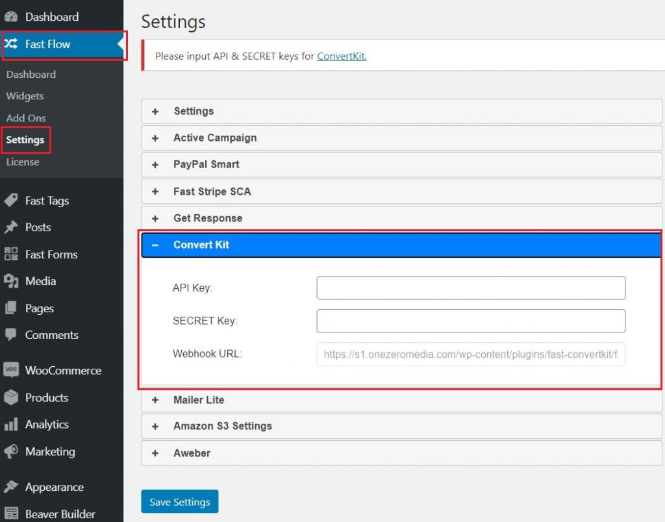Screen dimensions: 665x522
Task: Click the Media library icon
Action: pyautogui.click(x=11, y=280)
